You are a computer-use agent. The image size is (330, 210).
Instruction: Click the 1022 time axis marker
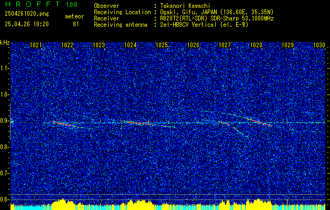(x=67, y=45)
